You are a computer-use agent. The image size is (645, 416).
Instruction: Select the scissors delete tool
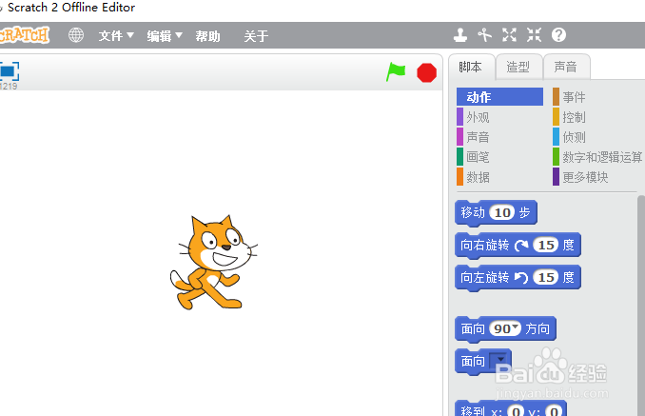pyautogui.click(x=484, y=35)
